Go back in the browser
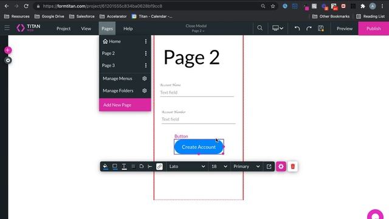Viewport: 389px width, 219px height. (x=7, y=6)
